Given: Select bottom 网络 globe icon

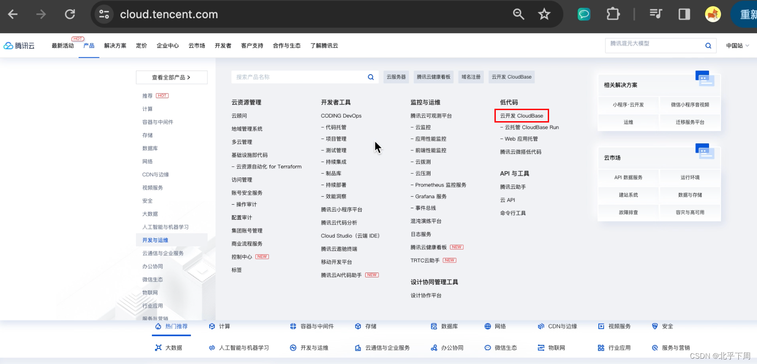Looking at the screenshot, I should tap(488, 326).
